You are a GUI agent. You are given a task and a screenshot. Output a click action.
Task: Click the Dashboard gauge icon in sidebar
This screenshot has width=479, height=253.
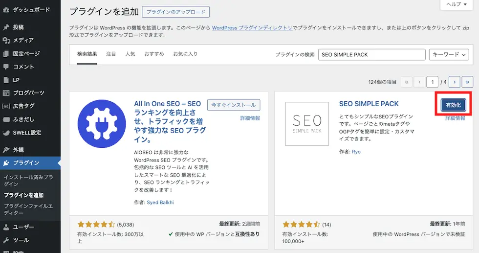click(x=6, y=10)
